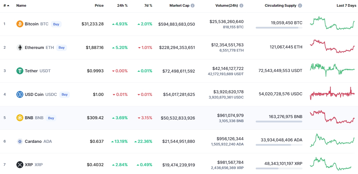
Task: Click 72,543,449,553 USDT supply value
Action: [x=281, y=70]
